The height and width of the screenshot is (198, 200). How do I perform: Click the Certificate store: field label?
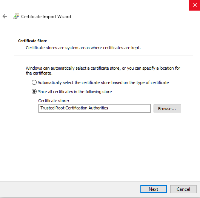54,101
